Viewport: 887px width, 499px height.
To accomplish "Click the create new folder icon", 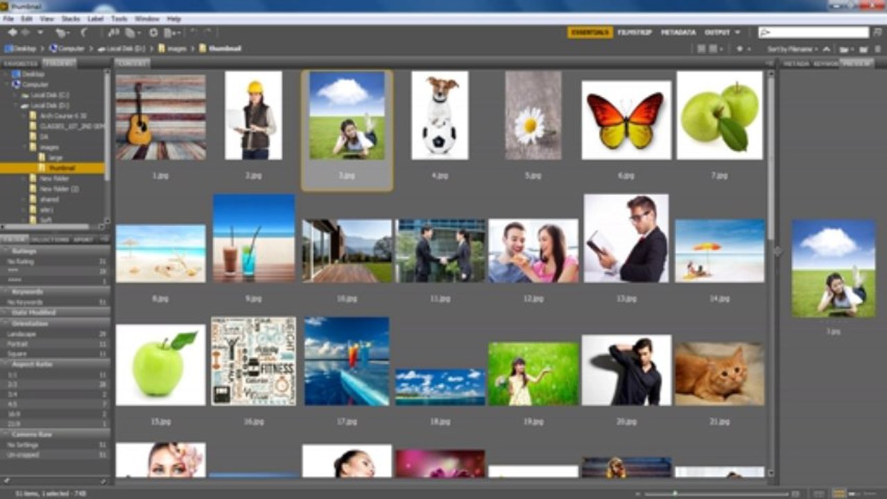I will pos(863,49).
